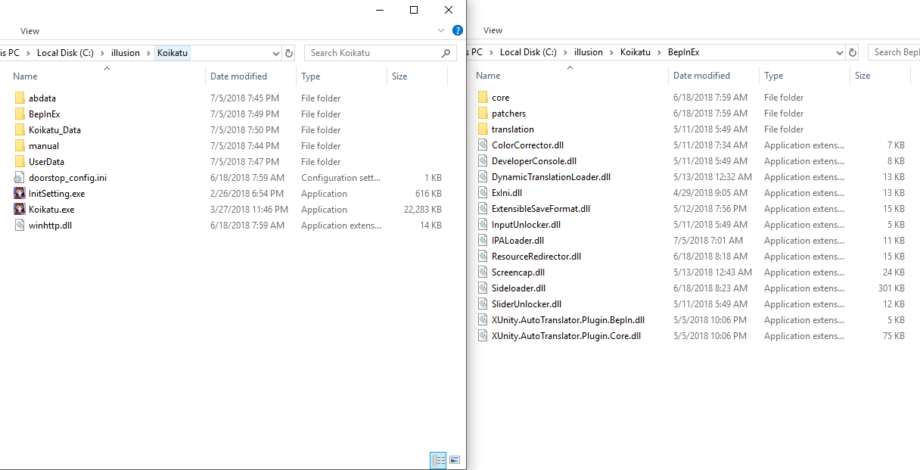Click the search magnifier in Search Koikatu box

pos(446,53)
